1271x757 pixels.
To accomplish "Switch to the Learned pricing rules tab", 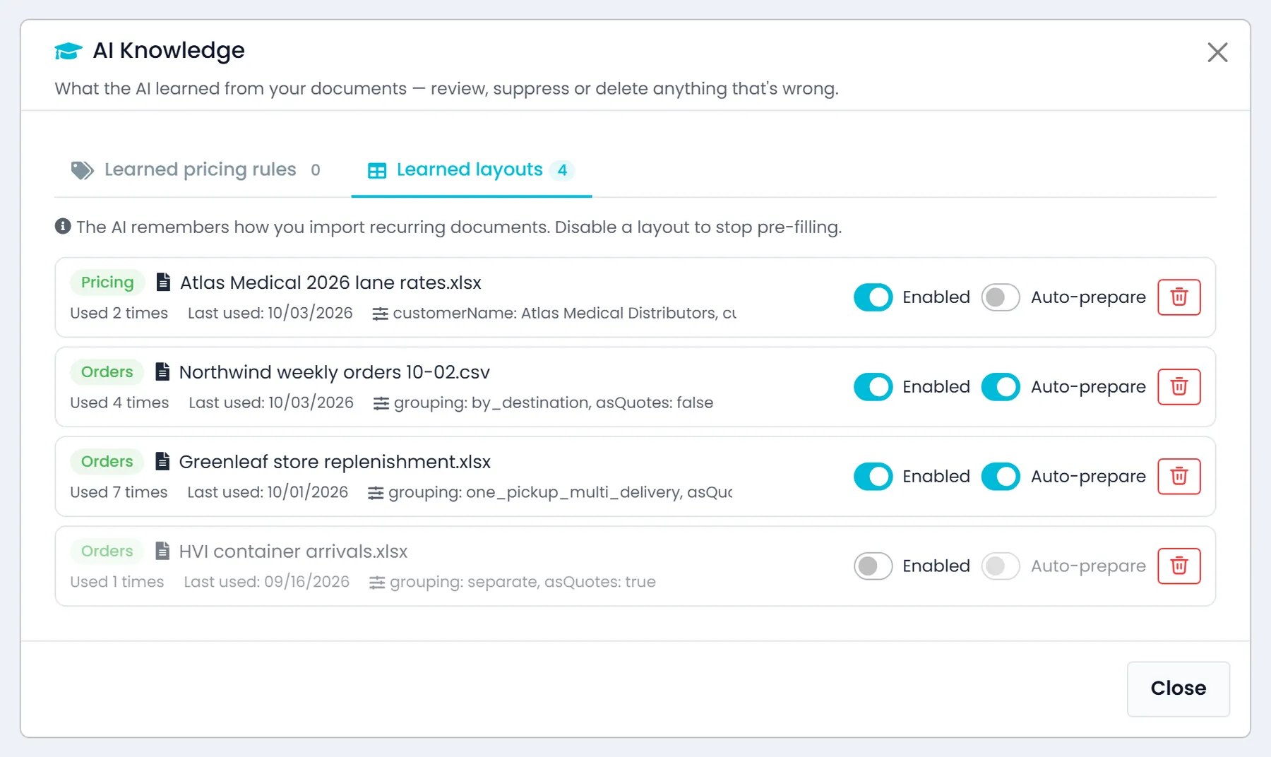I will [196, 170].
